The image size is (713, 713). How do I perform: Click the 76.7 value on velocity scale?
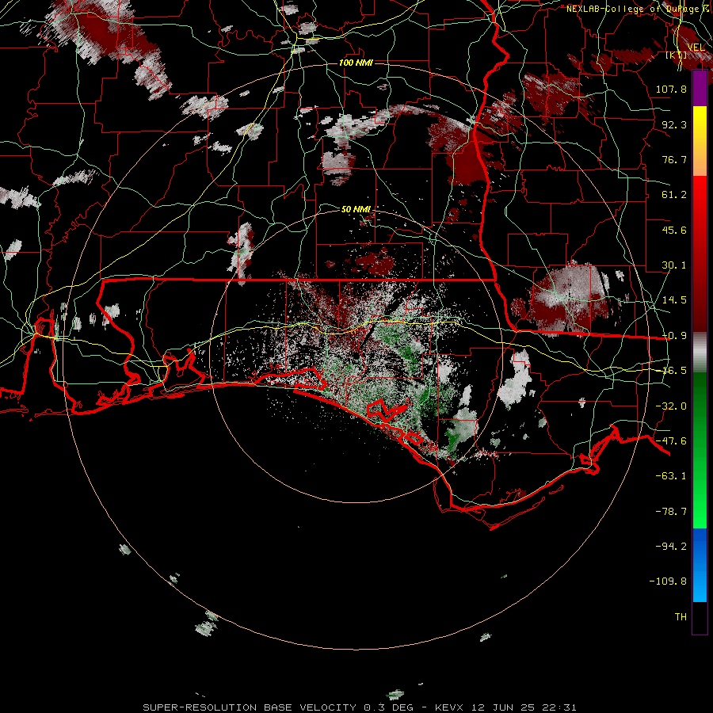[x=674, y=159]
